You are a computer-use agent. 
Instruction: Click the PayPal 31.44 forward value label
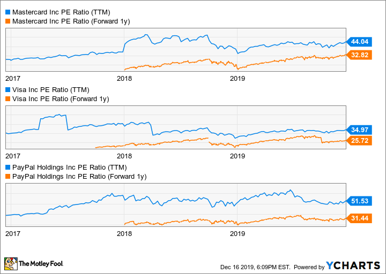[359, 218]
